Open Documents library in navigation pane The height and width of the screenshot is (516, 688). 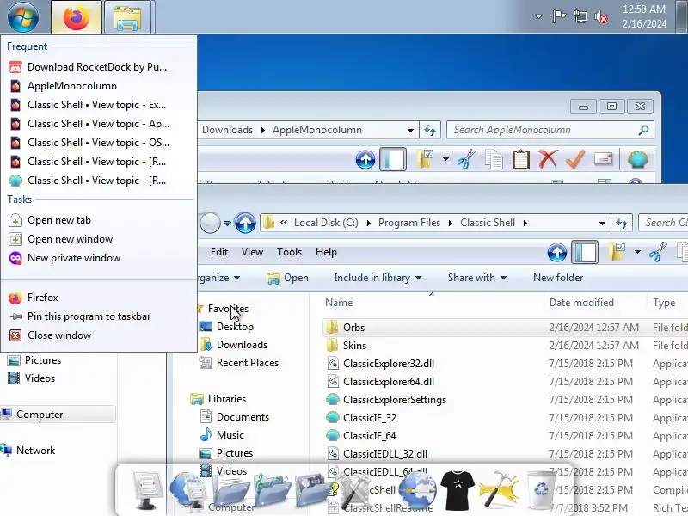pos(243,417)
